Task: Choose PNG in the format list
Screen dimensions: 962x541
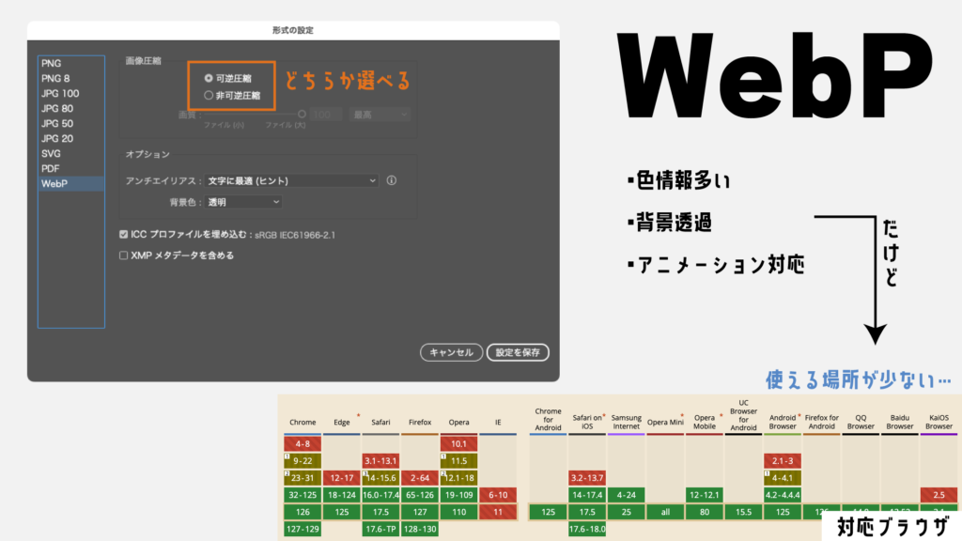Action: tap(51, 63)
